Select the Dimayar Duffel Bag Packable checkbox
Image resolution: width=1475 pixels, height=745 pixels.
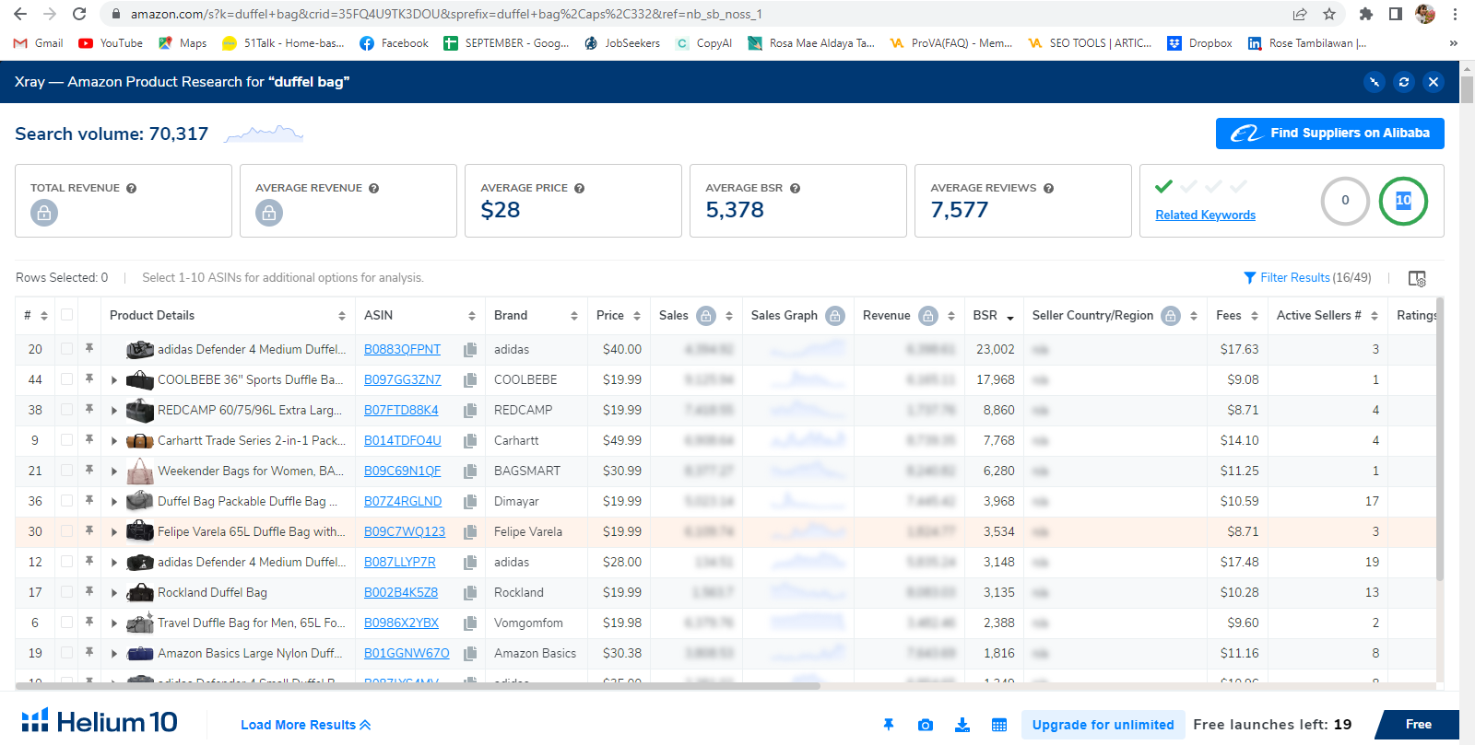tap(66, 501)
